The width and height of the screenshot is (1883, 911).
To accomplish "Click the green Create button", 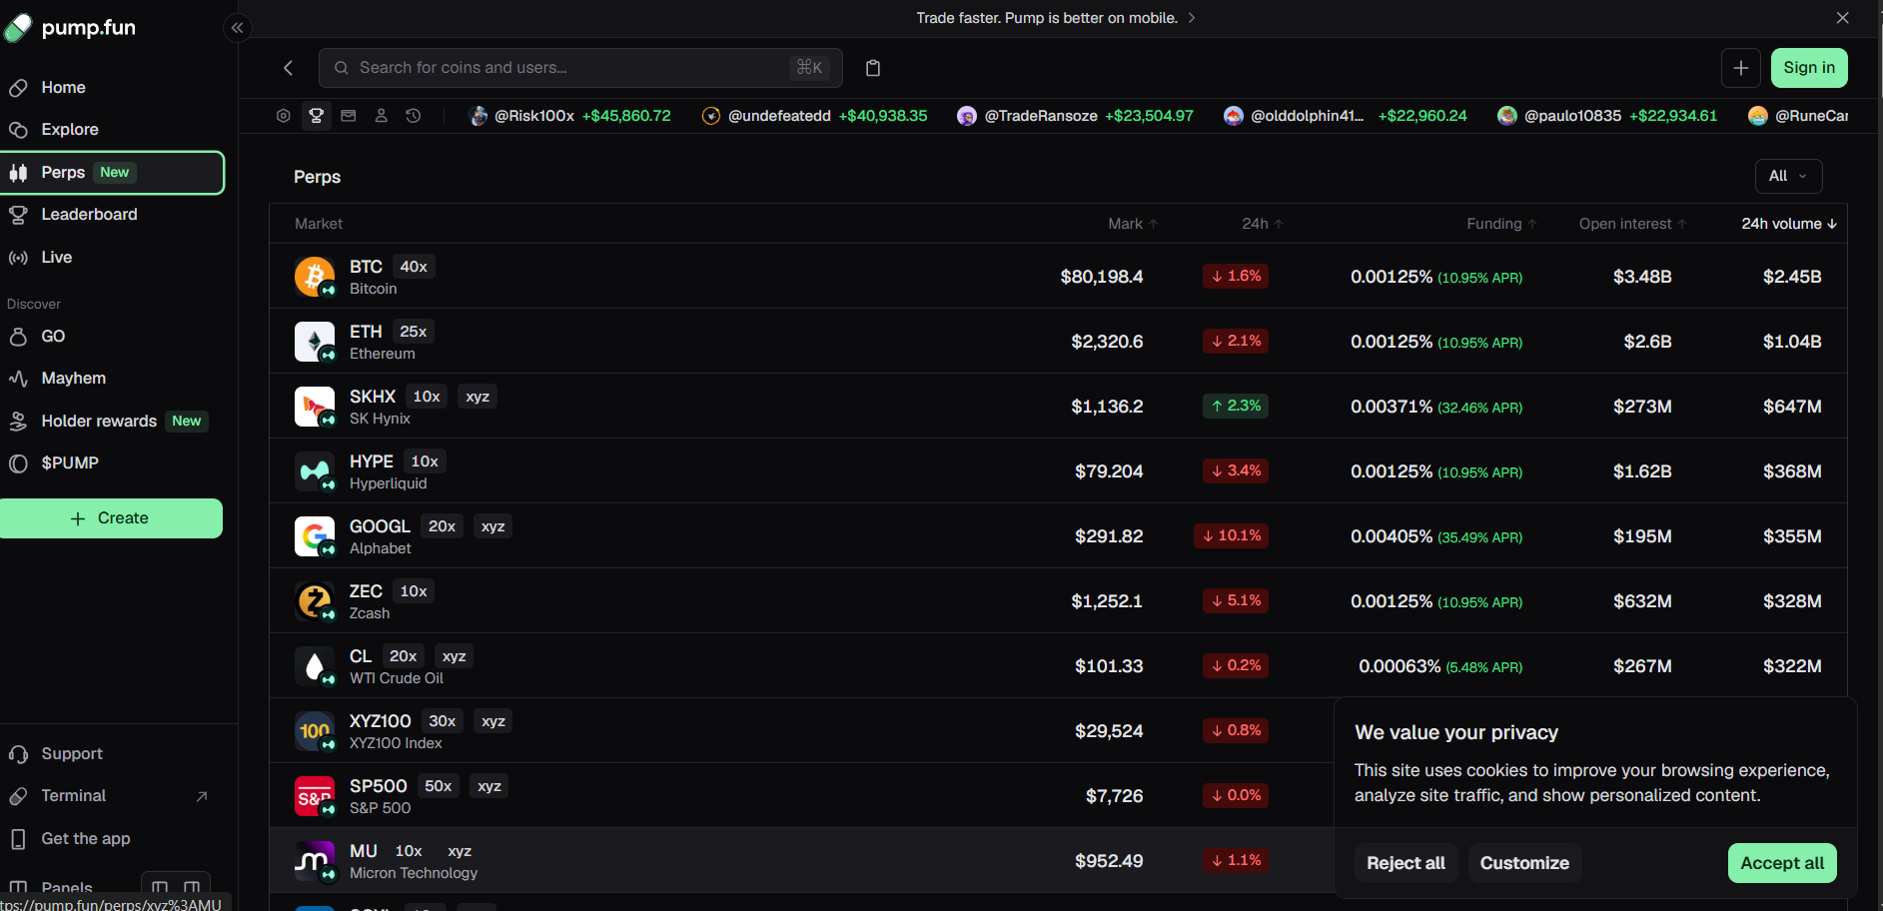I will [x=111, y=518].
